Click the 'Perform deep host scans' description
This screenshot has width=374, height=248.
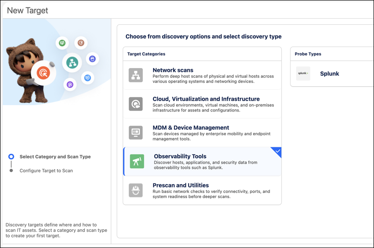pyautogui.click(x=213, y=79)
